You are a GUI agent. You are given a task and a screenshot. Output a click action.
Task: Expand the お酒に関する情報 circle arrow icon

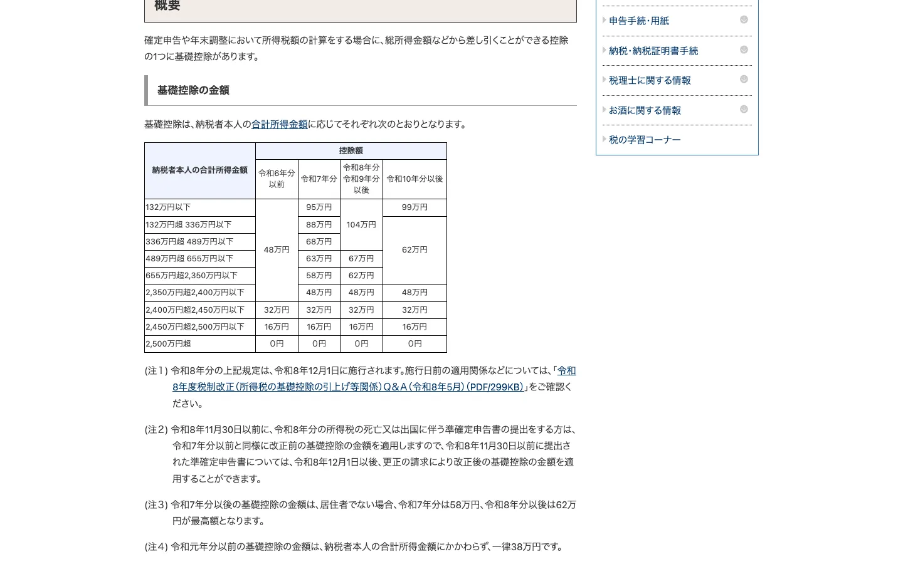(x=744, y=110)
